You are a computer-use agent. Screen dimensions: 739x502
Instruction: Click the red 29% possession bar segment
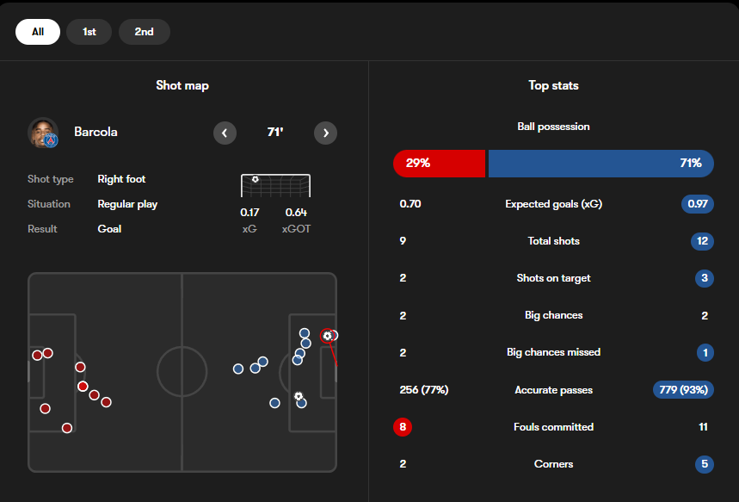(440, 164)
